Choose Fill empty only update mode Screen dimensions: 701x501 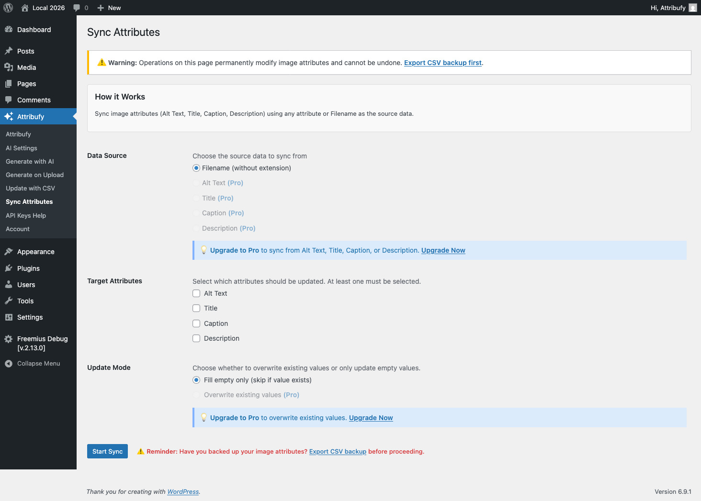click(196, 379)
